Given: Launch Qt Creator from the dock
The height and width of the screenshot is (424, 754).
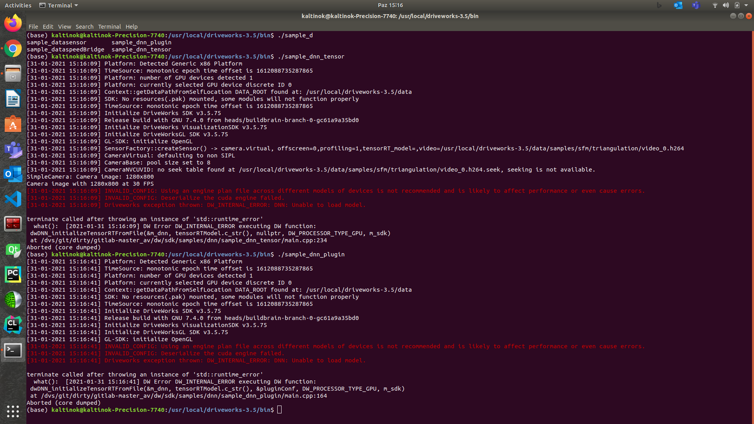Looking at the screenshot, I should (13, 250).
